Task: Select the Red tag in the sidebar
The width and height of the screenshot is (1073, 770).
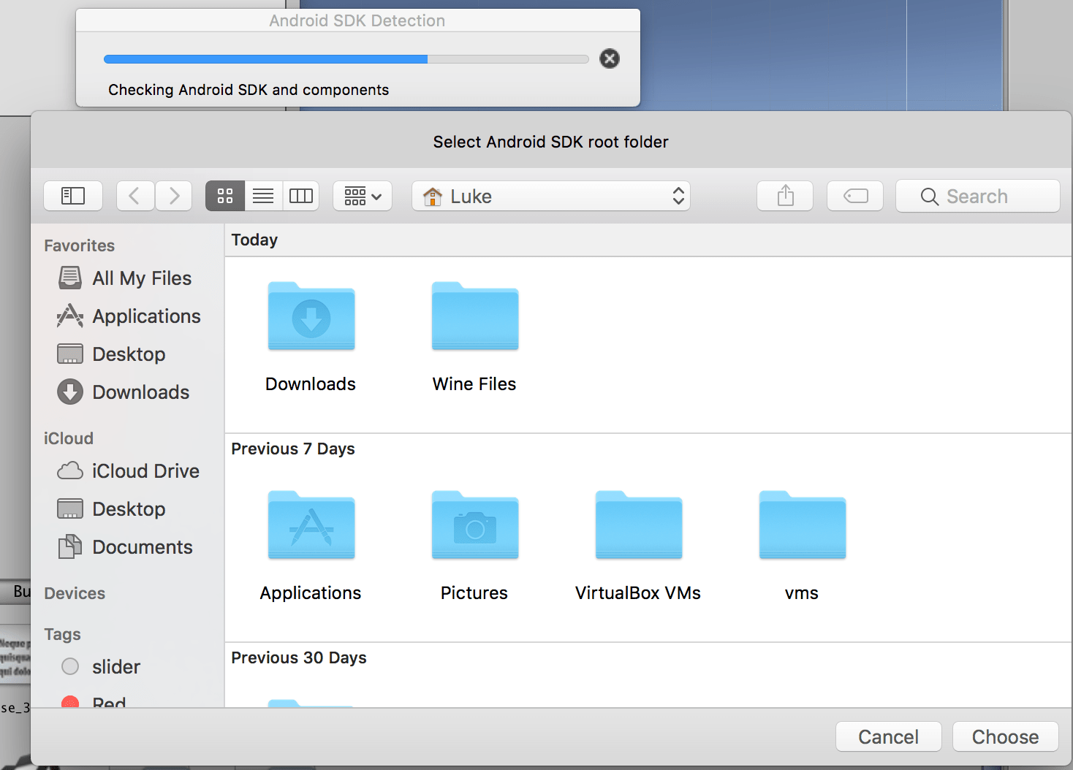Action: (69, 701)
